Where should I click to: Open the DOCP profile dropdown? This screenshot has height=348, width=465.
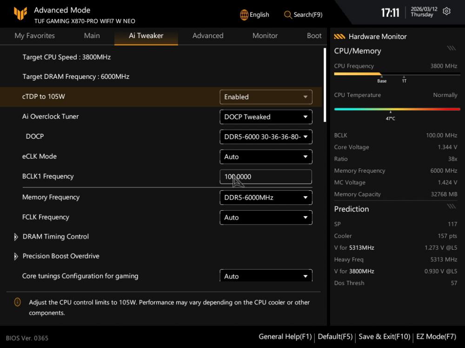coord(266,137)
